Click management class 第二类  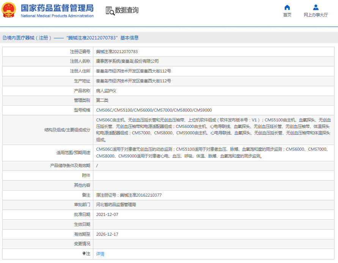[x=102, y=100]
